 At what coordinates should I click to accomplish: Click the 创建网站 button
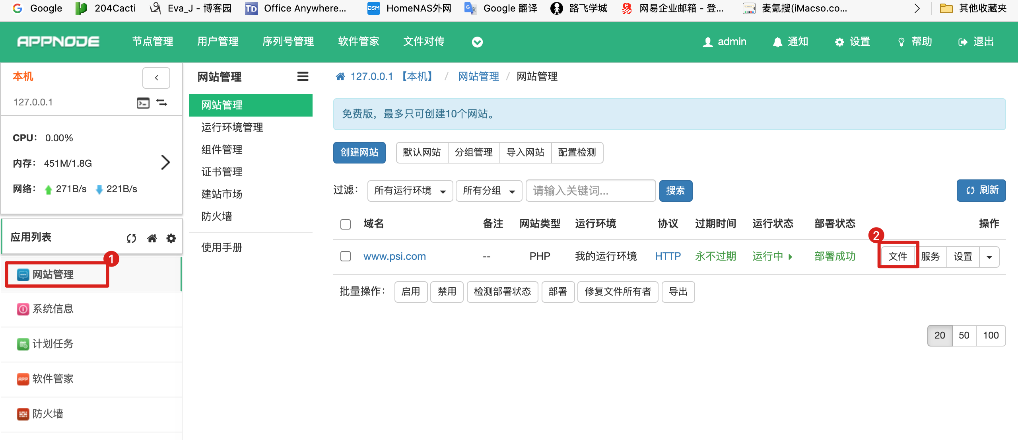pyautogui.click(x=359, y=152)
